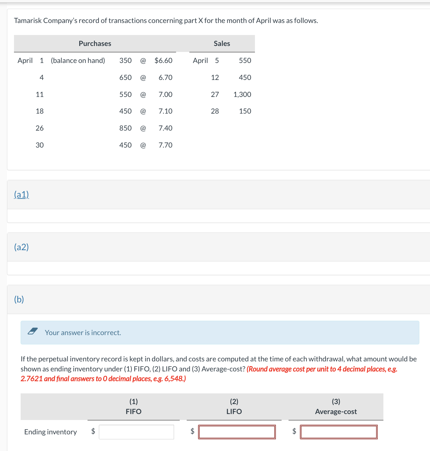Click the Average-cost ending inventory input field

[339, 431]
